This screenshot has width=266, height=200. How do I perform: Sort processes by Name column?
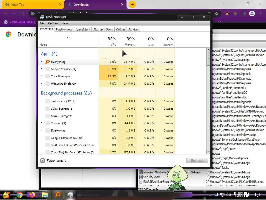pos(69,41)
